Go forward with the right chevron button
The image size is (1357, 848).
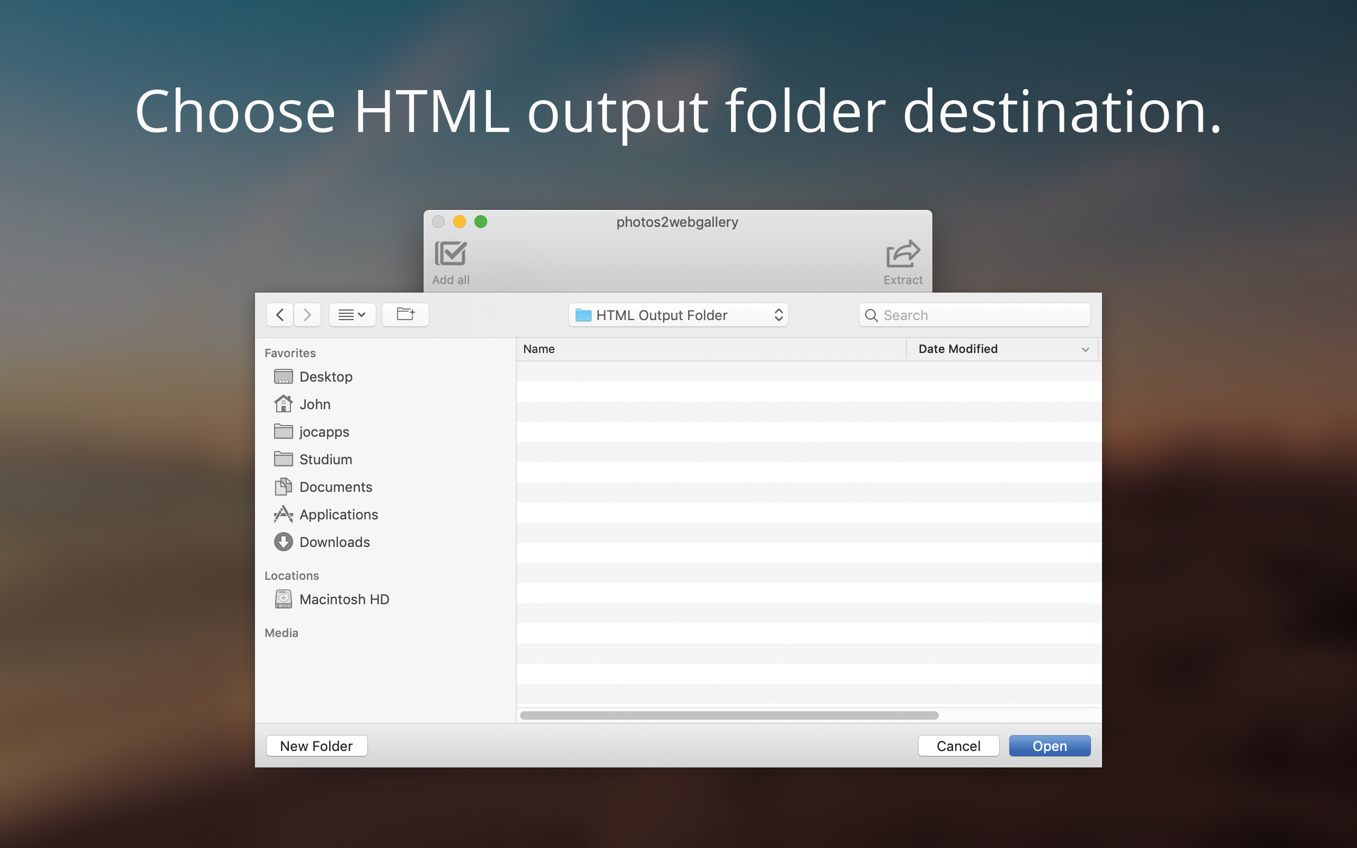point(307,315)
